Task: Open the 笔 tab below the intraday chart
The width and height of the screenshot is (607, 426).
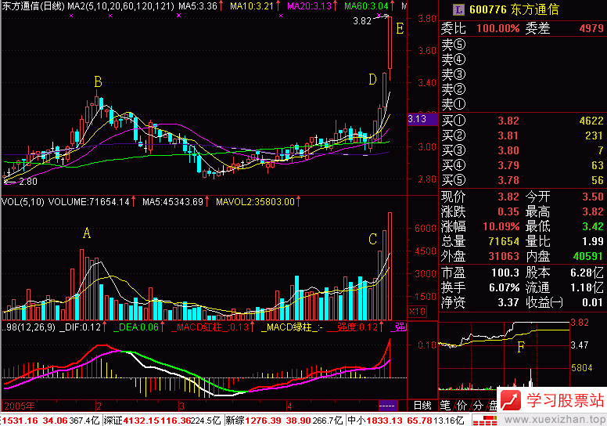Action: pos(445,406)
